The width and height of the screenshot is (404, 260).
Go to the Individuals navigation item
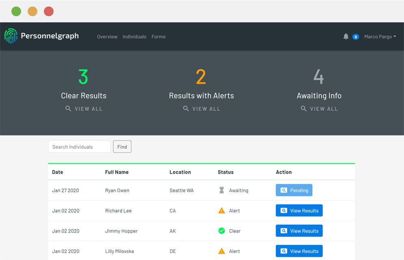point(134,37)
